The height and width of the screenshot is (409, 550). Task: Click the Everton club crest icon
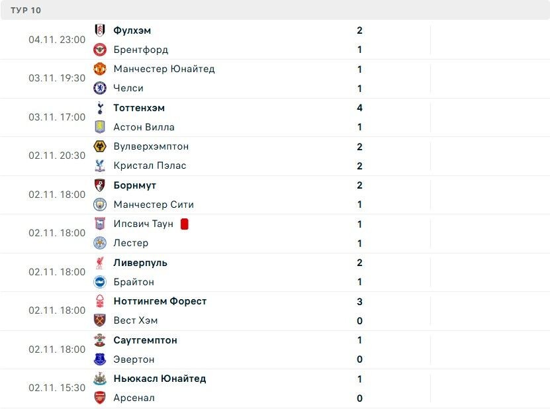coord(100,359)
